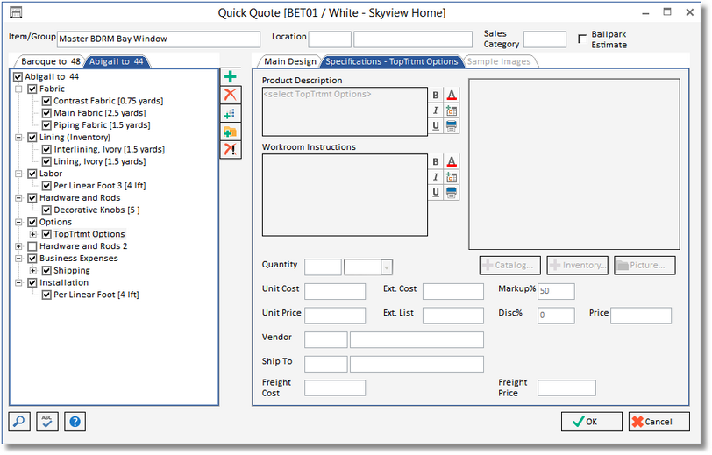The image size is (712, 455).
Task: Click the magnifier search button
Action: click(19, 422)
